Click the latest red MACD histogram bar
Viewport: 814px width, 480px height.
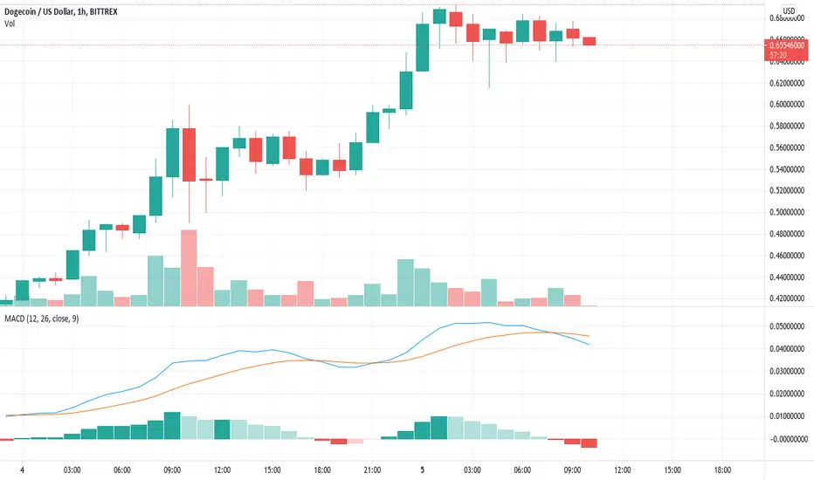(590, 443)
